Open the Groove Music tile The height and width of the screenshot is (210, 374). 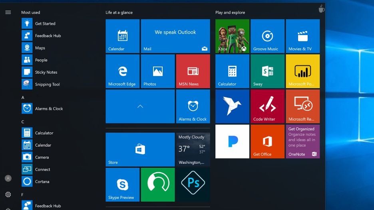[x=268, y=36]
